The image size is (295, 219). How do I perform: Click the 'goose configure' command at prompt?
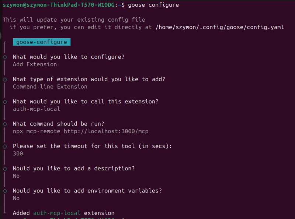(x=153, y=5)
